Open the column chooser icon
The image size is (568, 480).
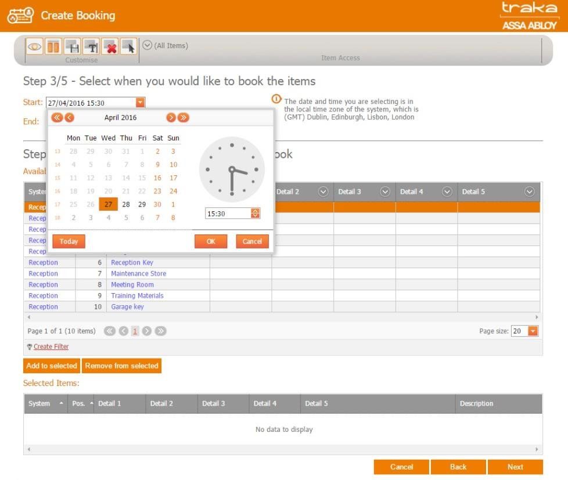[53, 46]
